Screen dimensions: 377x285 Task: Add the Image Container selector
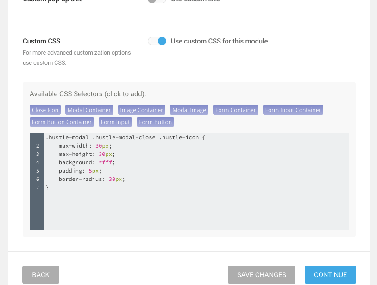pyautogui.click(x=141, y=110)
